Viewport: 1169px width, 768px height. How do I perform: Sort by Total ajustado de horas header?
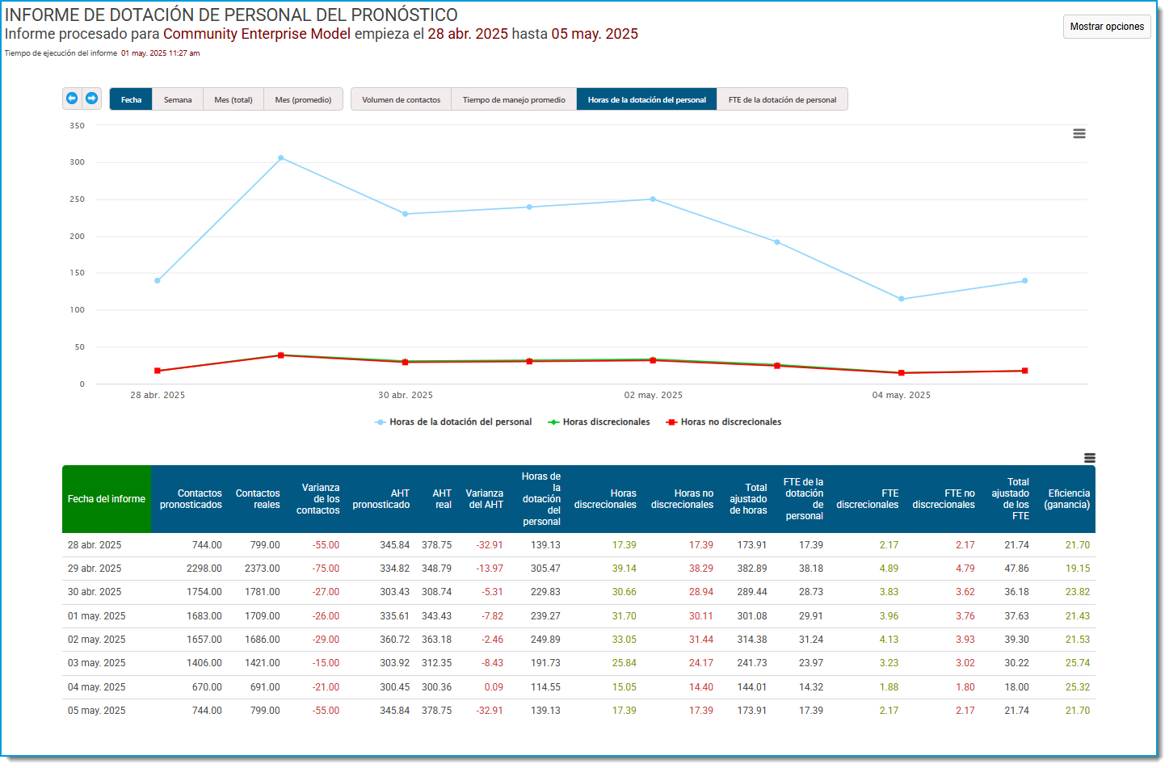(x=748, y=499)
